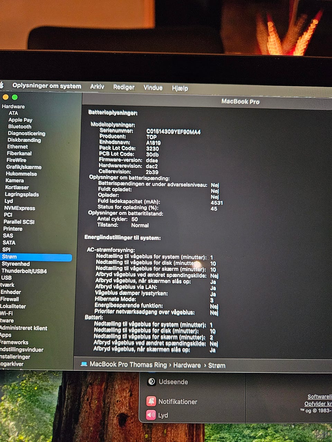Click the MacBook Pro computer icon in path bar
Image resolution: width=332 pixels, height=442 pixels.
84,364
